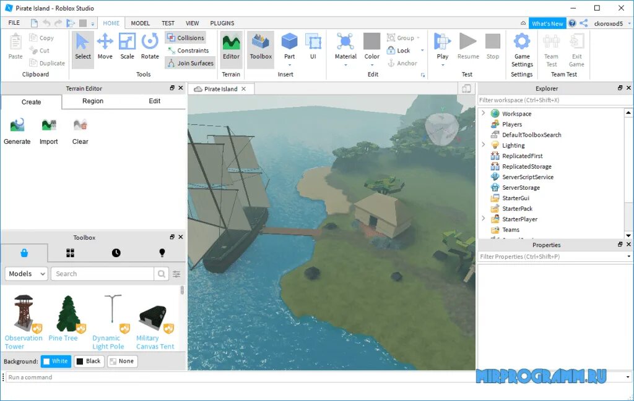The image size is (634, 401).
Task: Expand the Workspace tree node
Action: 483,113
